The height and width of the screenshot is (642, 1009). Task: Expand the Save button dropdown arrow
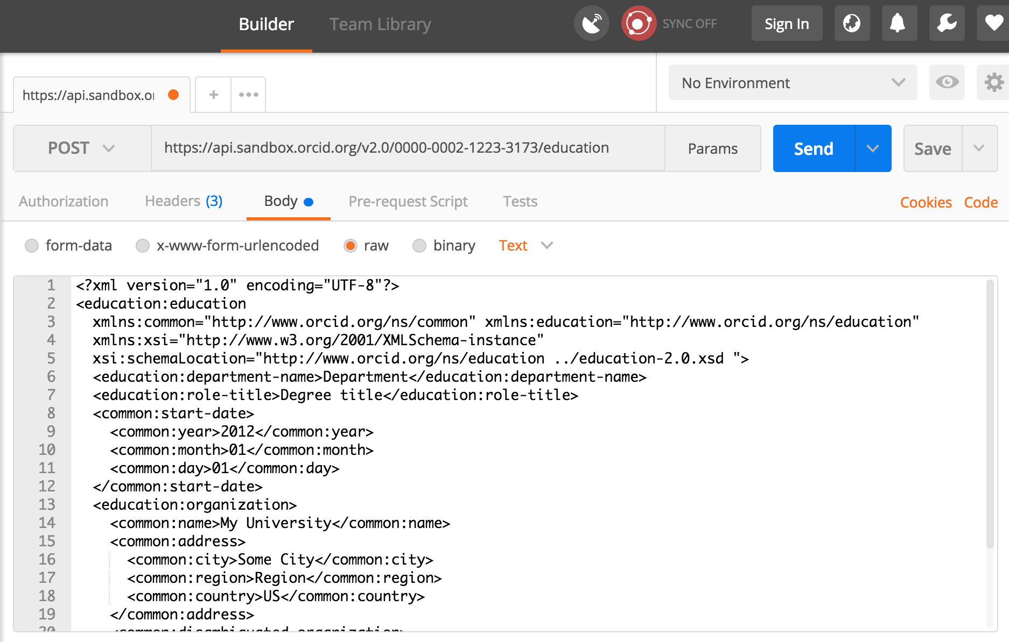[979, 148]
